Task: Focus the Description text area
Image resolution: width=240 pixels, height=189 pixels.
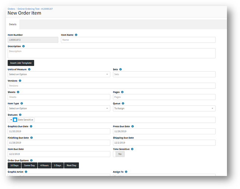Action: tap(111, 53)
